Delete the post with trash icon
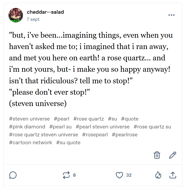The image size is (186, 188). (157, 155)
